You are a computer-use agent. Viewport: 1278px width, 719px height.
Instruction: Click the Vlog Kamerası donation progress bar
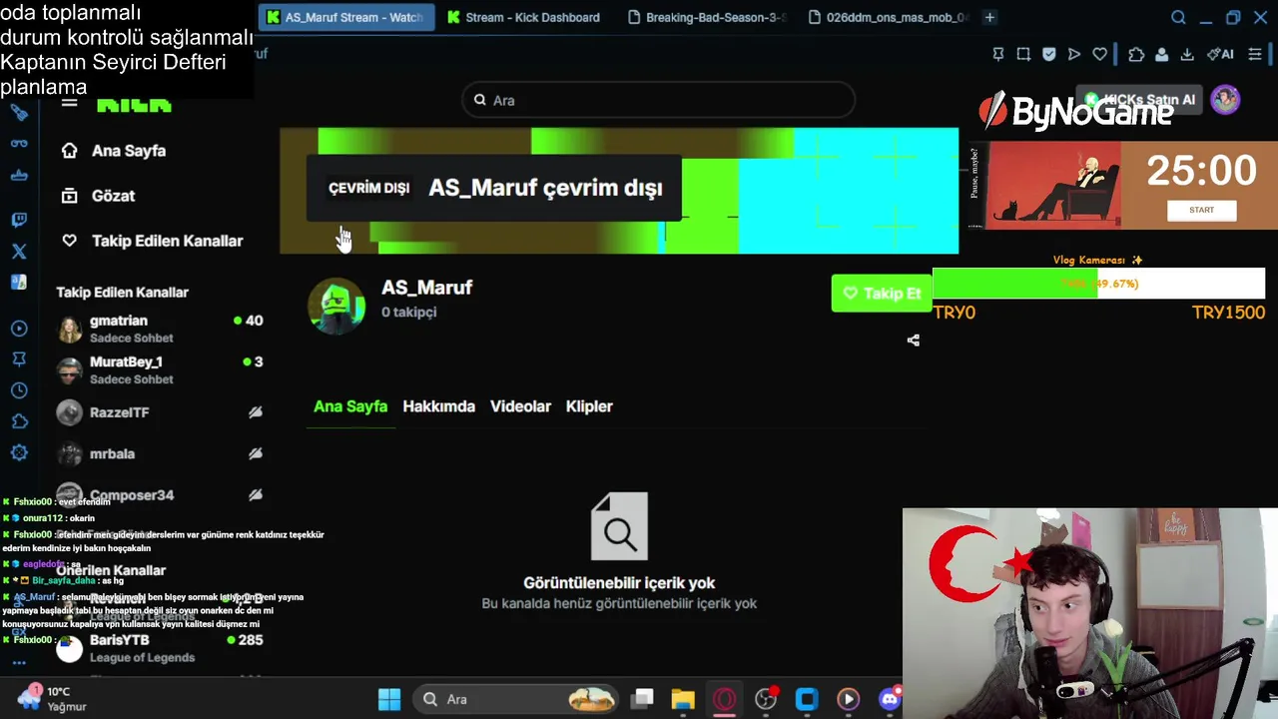[1098, 284]
